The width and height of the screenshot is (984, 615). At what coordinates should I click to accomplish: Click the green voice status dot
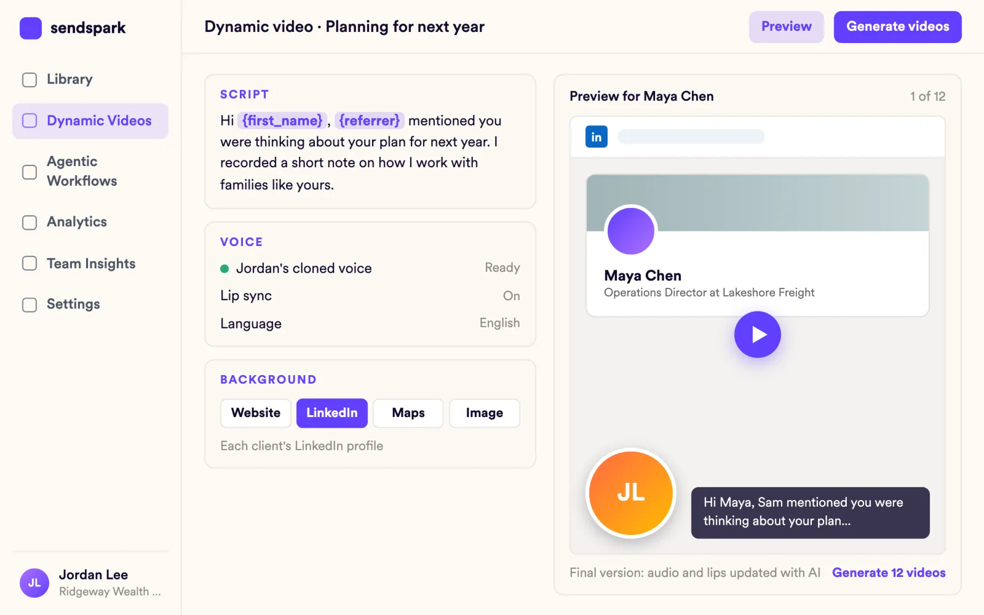224,269
